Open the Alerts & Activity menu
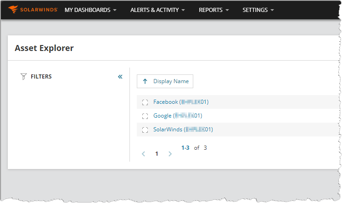Screen dimensions: 342x203 [157, 10]
